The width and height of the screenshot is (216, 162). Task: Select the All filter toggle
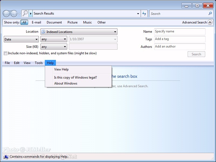coord(24,22)
